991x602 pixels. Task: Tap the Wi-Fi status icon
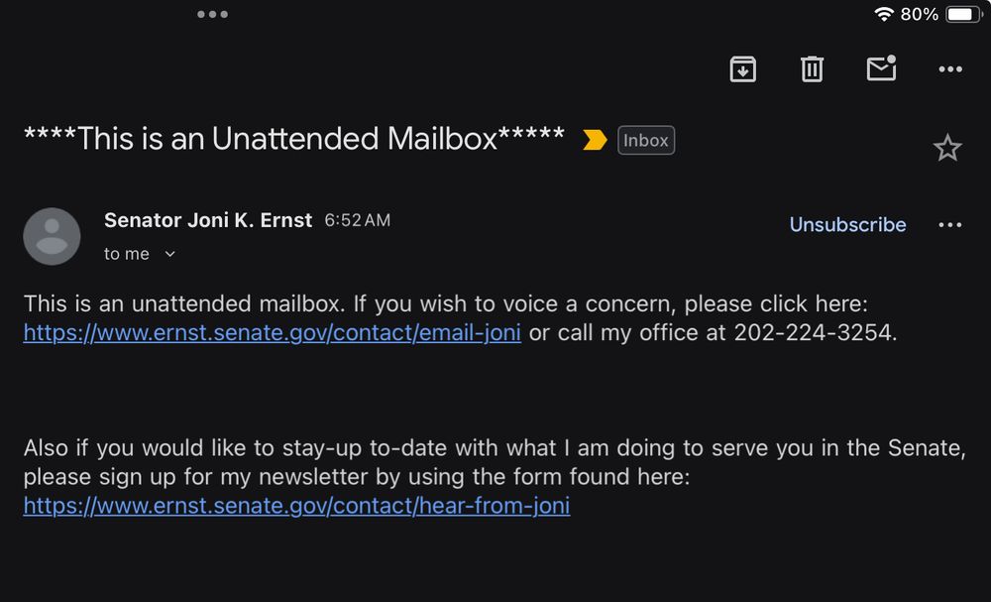tap(883, 14)
